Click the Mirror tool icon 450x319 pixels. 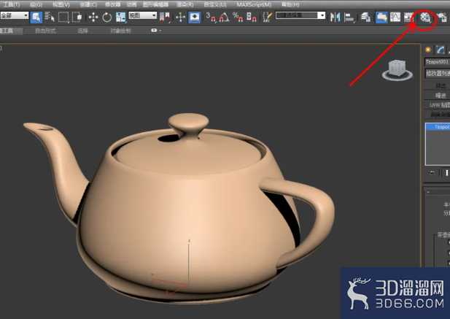335,18
